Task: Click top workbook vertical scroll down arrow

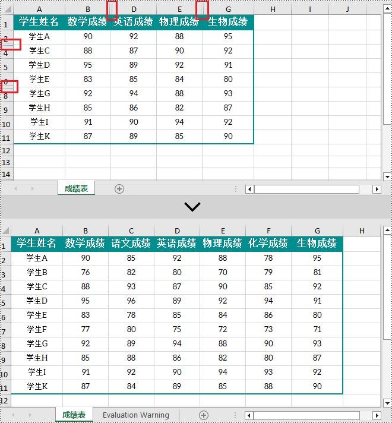Action: (387, 176)
